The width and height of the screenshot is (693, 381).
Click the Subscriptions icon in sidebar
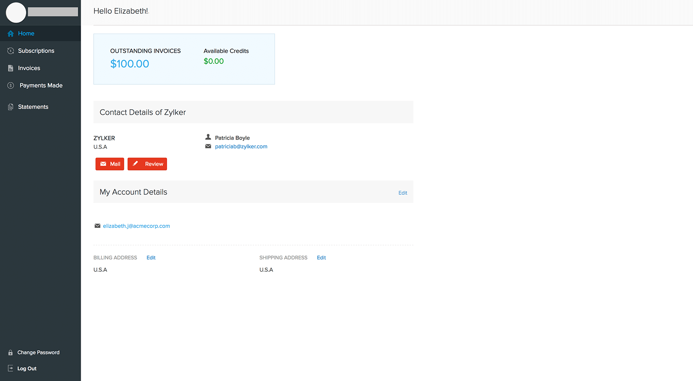(x=11, y=51)
